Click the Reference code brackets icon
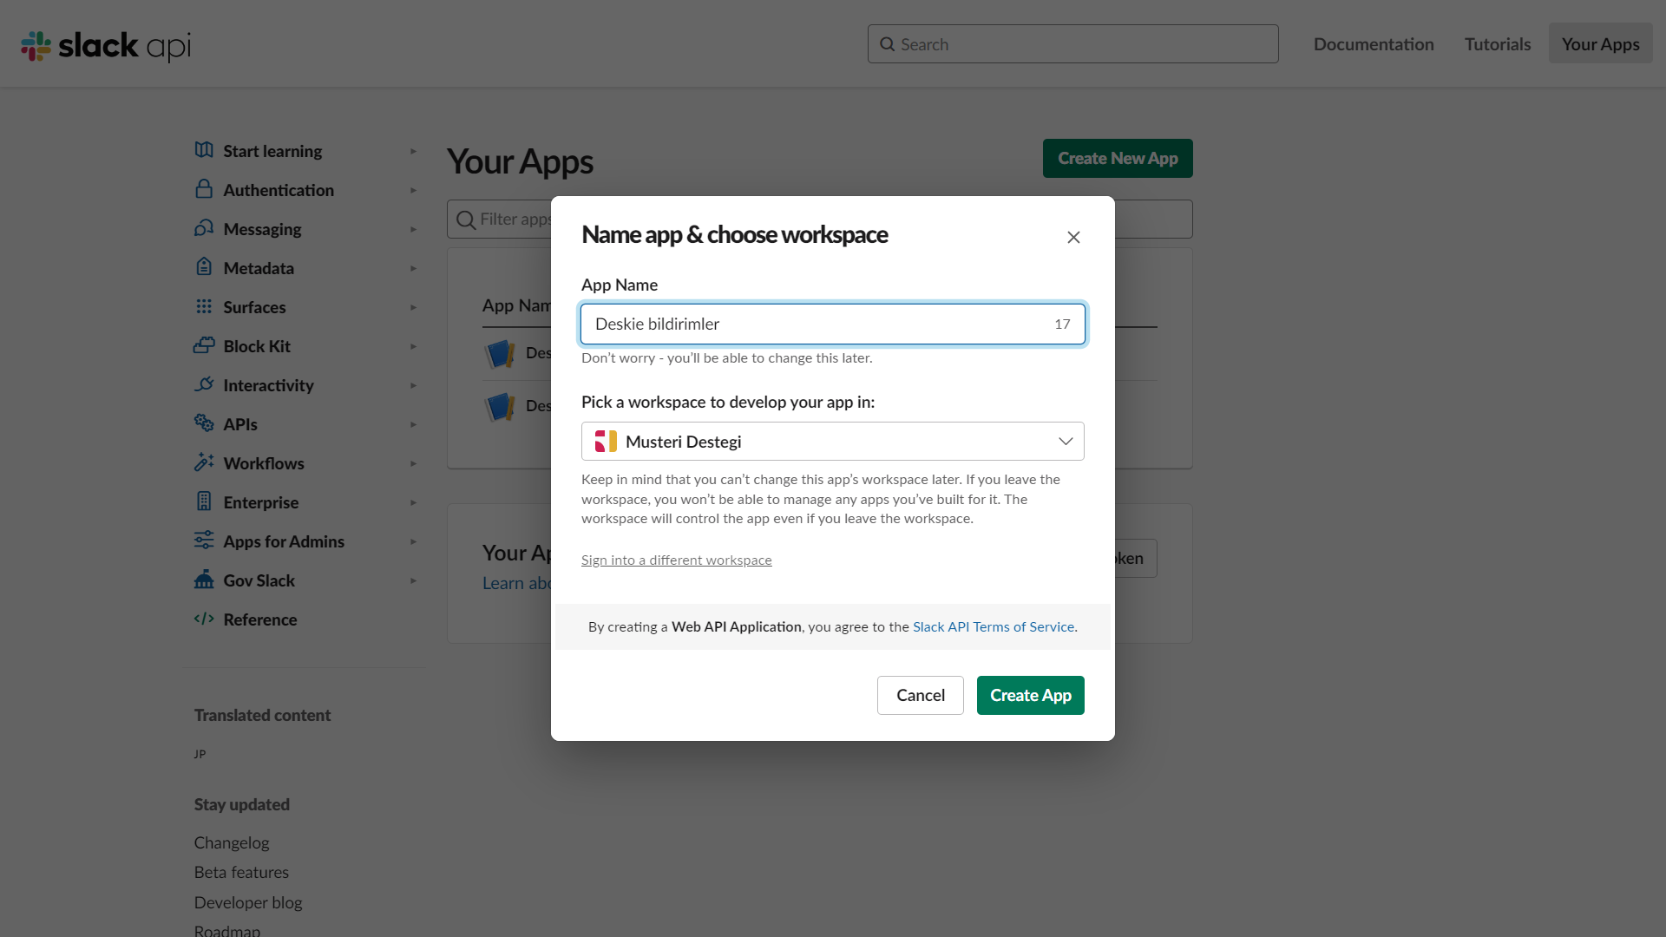This screenshot has width=1666, height=937. point(204,619)
